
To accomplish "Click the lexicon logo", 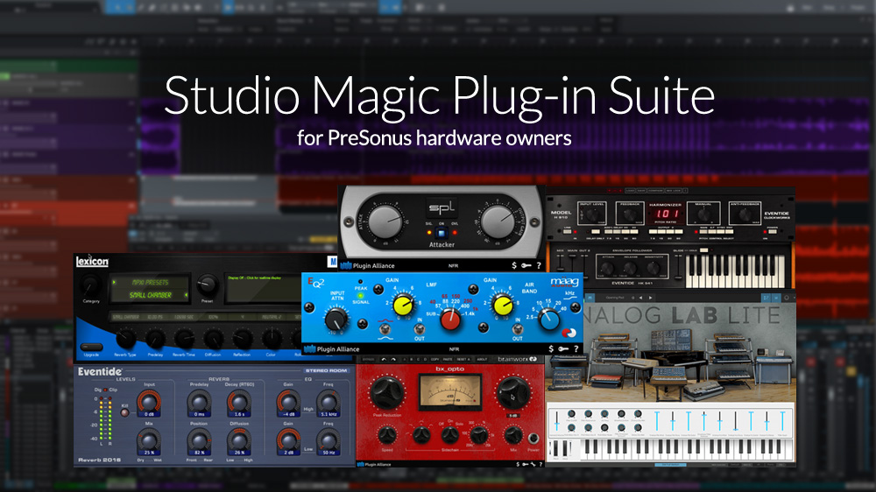I will point(92,262).
